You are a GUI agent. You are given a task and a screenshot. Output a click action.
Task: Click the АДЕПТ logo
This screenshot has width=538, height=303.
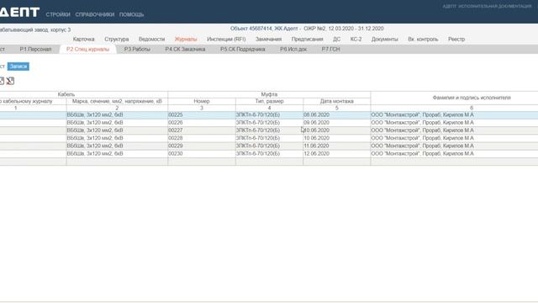click(19, 13)
